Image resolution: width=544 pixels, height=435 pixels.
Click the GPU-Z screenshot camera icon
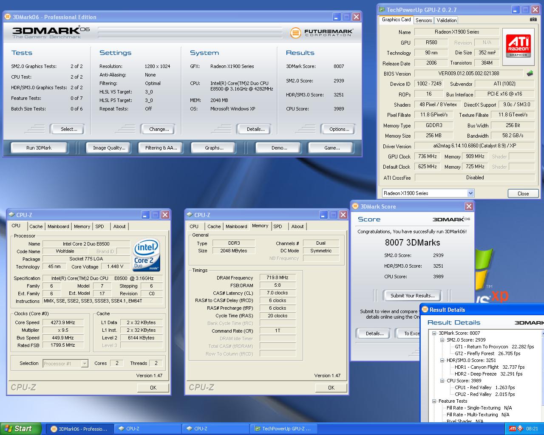click(x=533, y=20)
